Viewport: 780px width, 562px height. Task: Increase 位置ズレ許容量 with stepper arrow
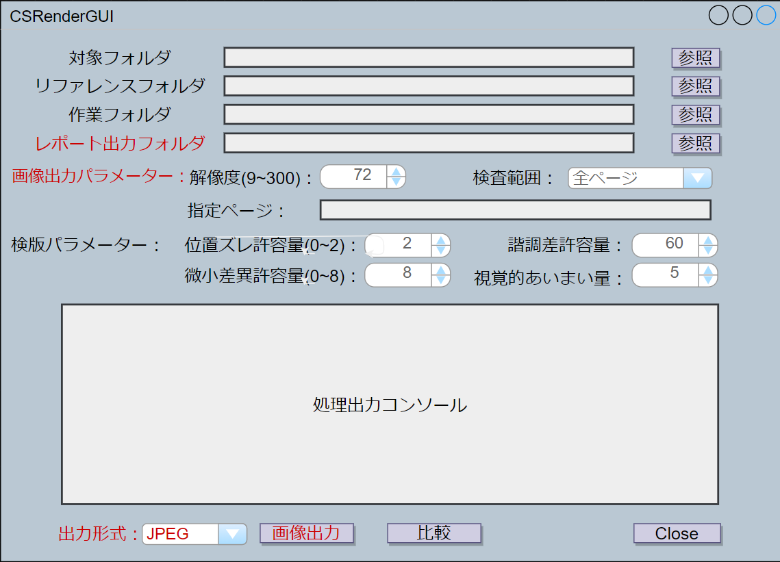tap(442, 240)
